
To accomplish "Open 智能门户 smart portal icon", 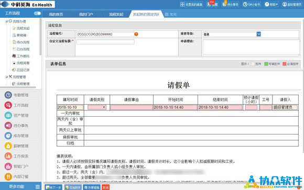I will tap(8, 166).
